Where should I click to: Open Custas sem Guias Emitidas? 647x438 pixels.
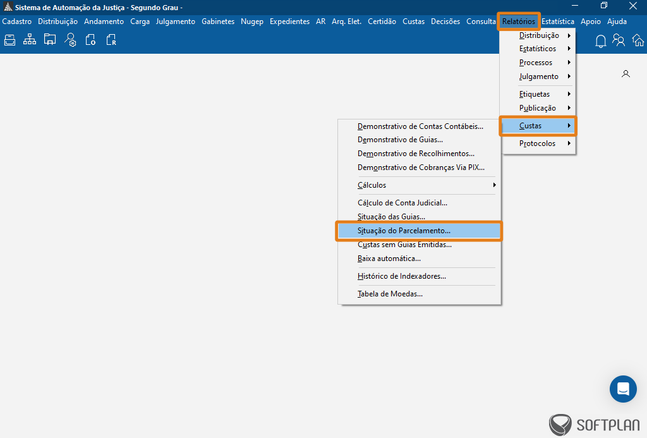tap(420, 245)
